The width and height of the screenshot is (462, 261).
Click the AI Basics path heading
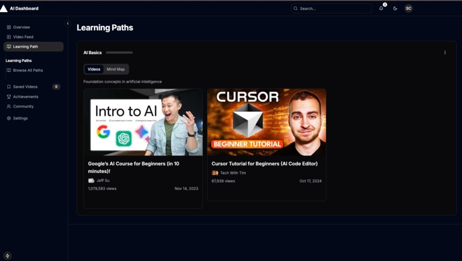click(x=92, y=53)
